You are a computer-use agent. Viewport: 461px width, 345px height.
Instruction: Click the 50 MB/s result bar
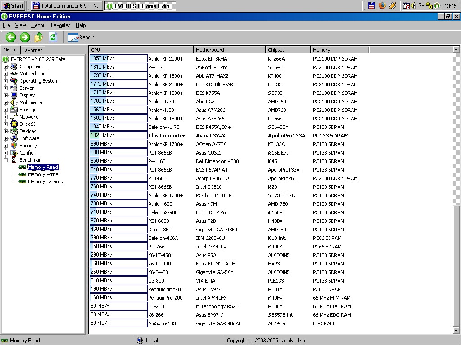tap(118, 323)
